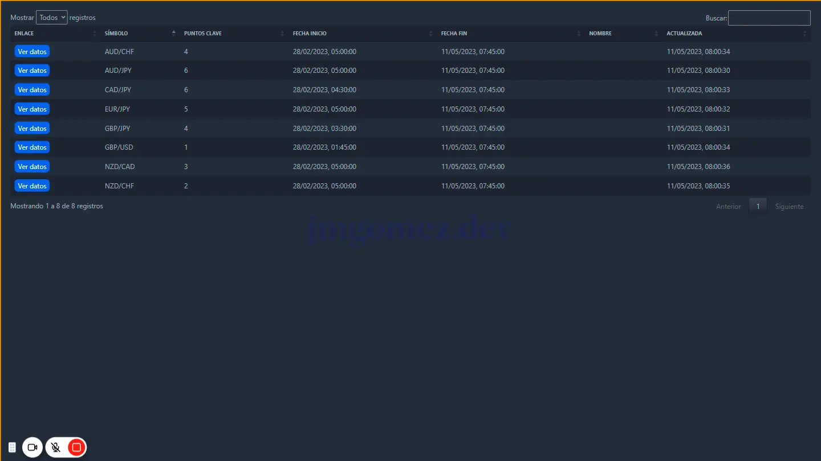This screenshot has width=821, height=461.
Task: Sort by Fecha Fin column
Action: click(454, 34)
